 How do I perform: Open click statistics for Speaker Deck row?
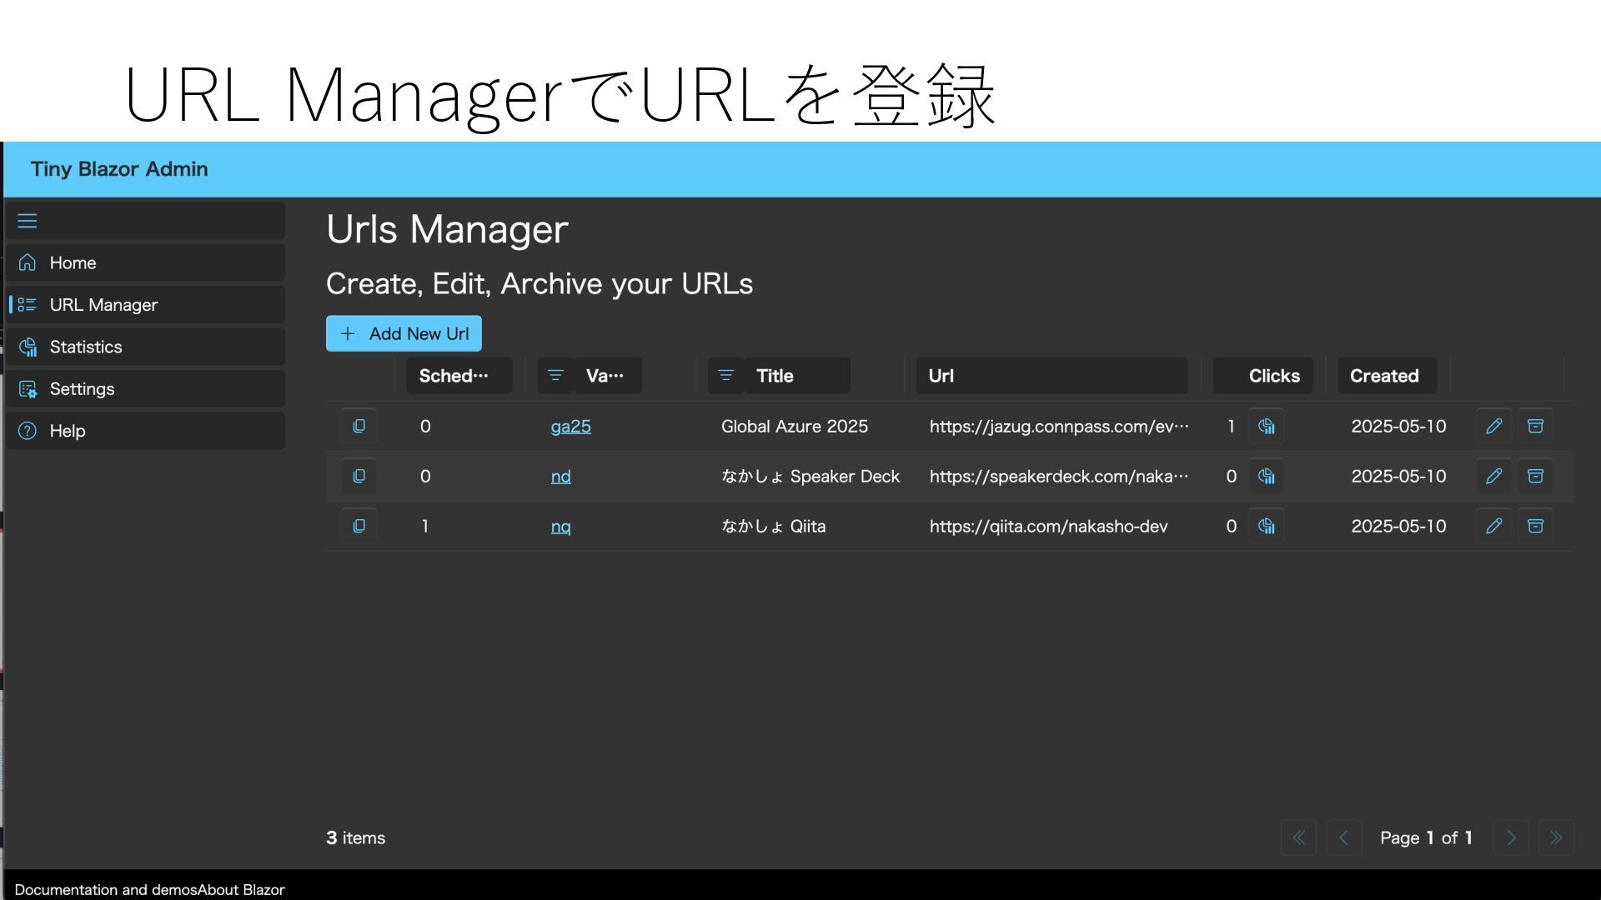(x=1266, y=477)
